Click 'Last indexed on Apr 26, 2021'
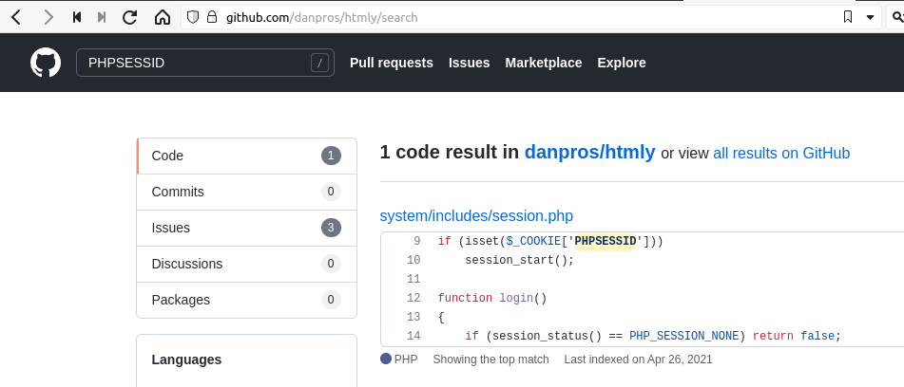The image size is (904, 387). coord(638,359)
